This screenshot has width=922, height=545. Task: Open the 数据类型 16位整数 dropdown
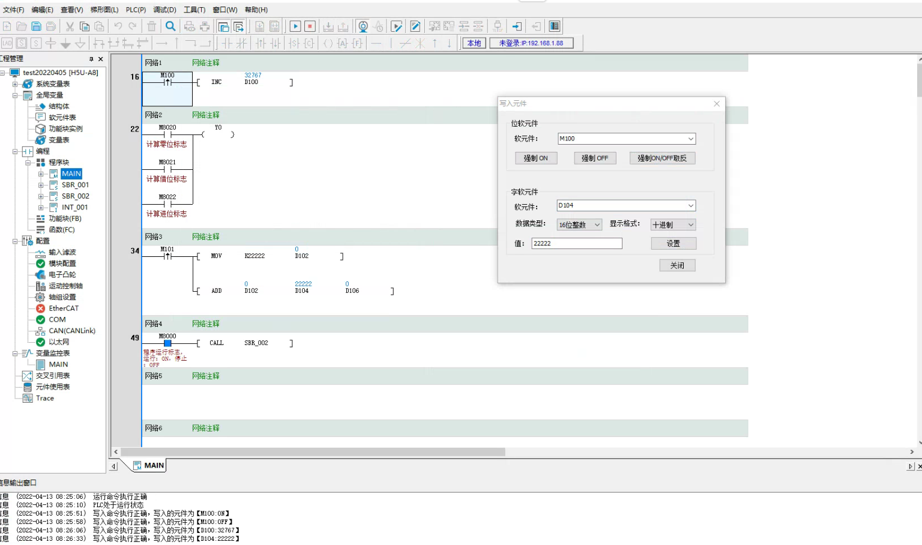tap(597, 224)
